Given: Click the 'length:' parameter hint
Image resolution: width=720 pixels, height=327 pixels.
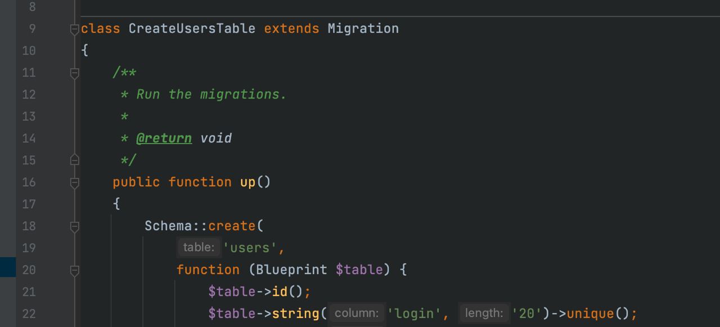Looking at the screenshot, I should pyautogui.click(x=484, y=313).
